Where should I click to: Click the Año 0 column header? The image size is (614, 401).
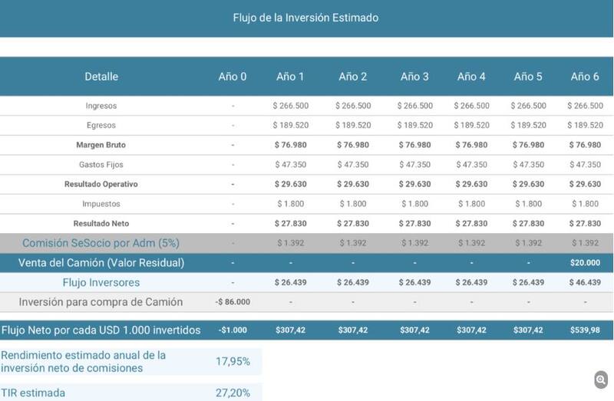233,77
